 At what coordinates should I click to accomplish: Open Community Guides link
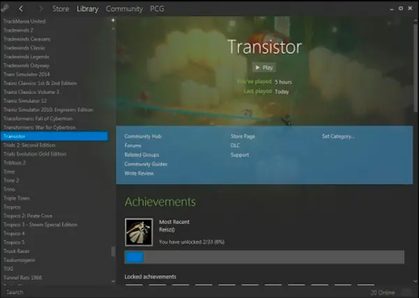(x=146, y=164)
